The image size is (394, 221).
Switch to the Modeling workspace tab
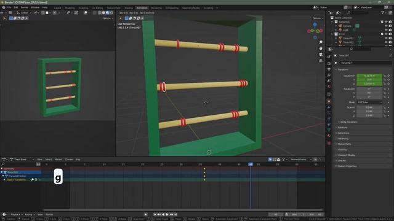click(70, 8)
